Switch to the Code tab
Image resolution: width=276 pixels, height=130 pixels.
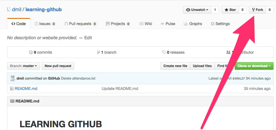tap(19, 24)
